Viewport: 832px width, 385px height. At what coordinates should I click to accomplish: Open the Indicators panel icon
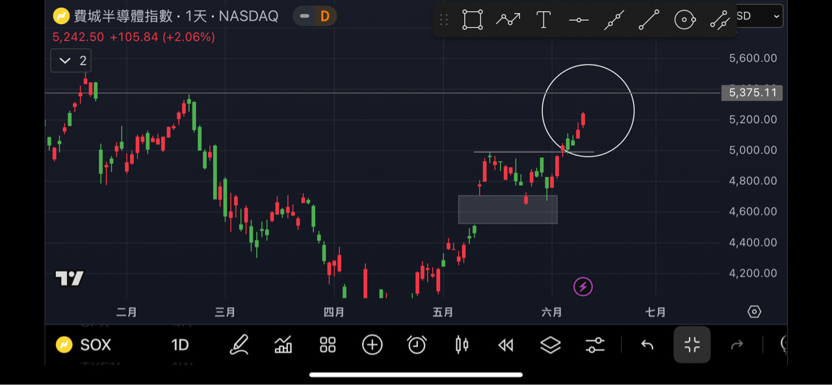point(283,345)
